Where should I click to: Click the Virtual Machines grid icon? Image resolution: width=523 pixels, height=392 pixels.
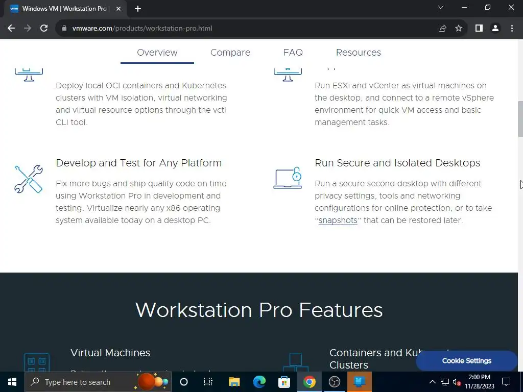pos(37,362)
